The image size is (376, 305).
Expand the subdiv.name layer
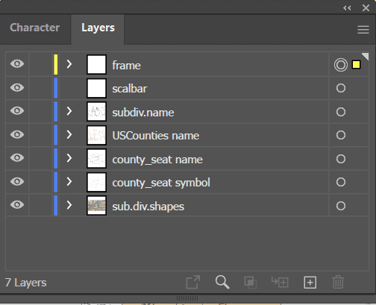pos(69,111)
